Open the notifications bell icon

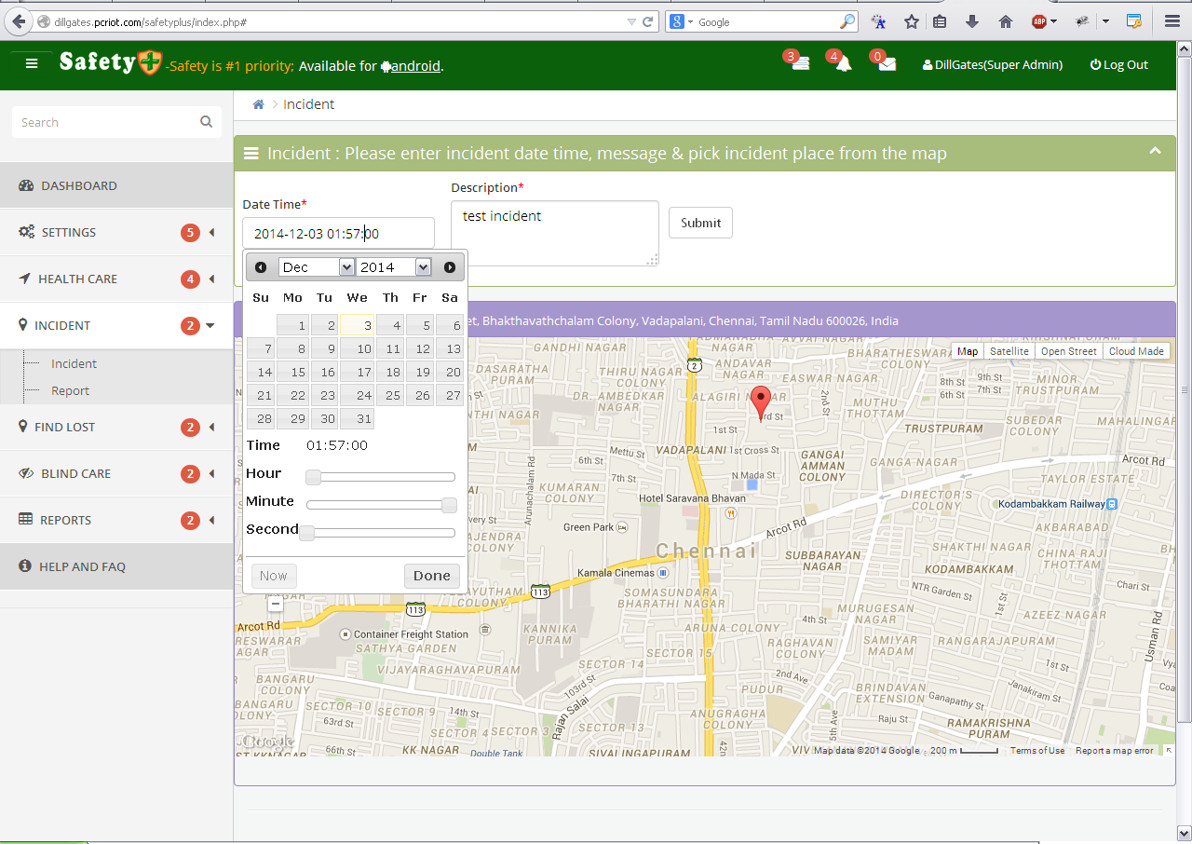coord(843,63)
